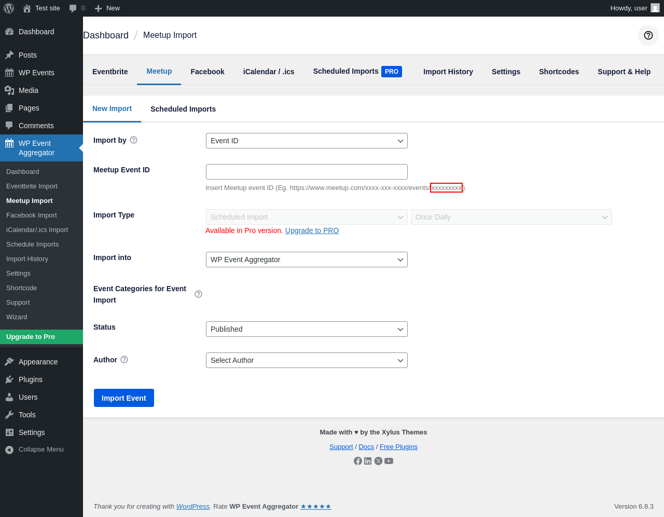Open the YouTube social icon in footer
664x517 pixels.
[389, 461]
